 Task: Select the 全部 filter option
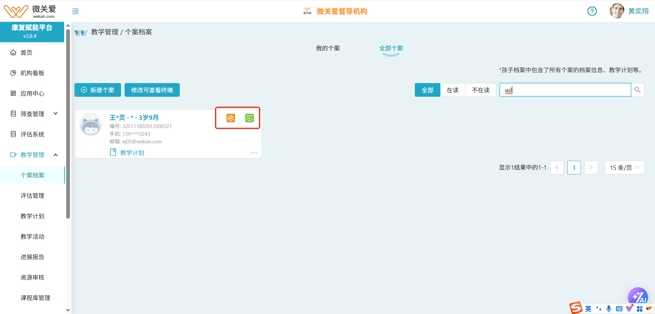pos(427,90)
